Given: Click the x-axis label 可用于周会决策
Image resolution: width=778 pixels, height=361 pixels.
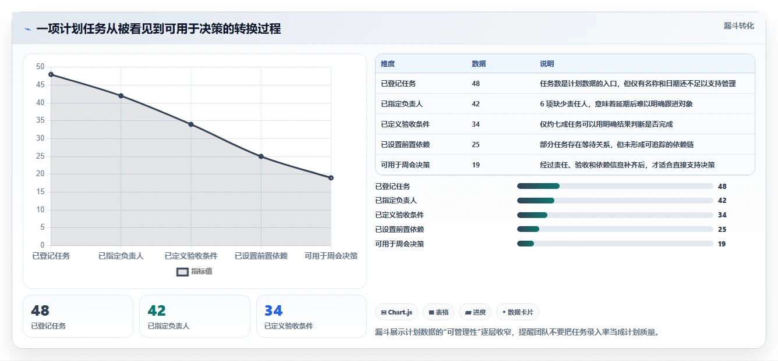Looking at the screenshot, I should coord(331,256).
